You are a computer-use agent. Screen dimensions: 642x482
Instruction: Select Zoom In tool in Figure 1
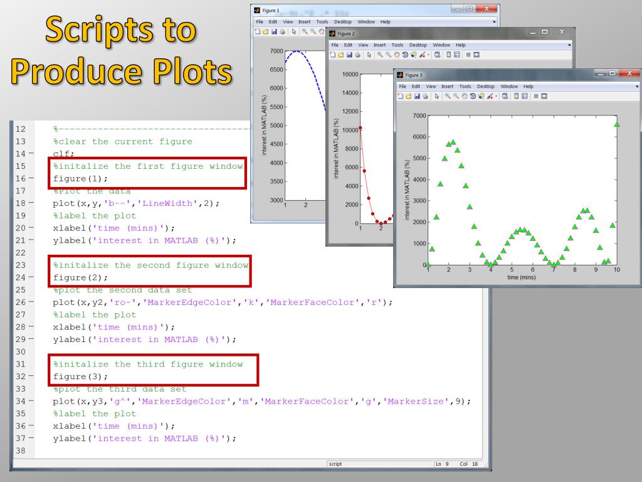305,31
